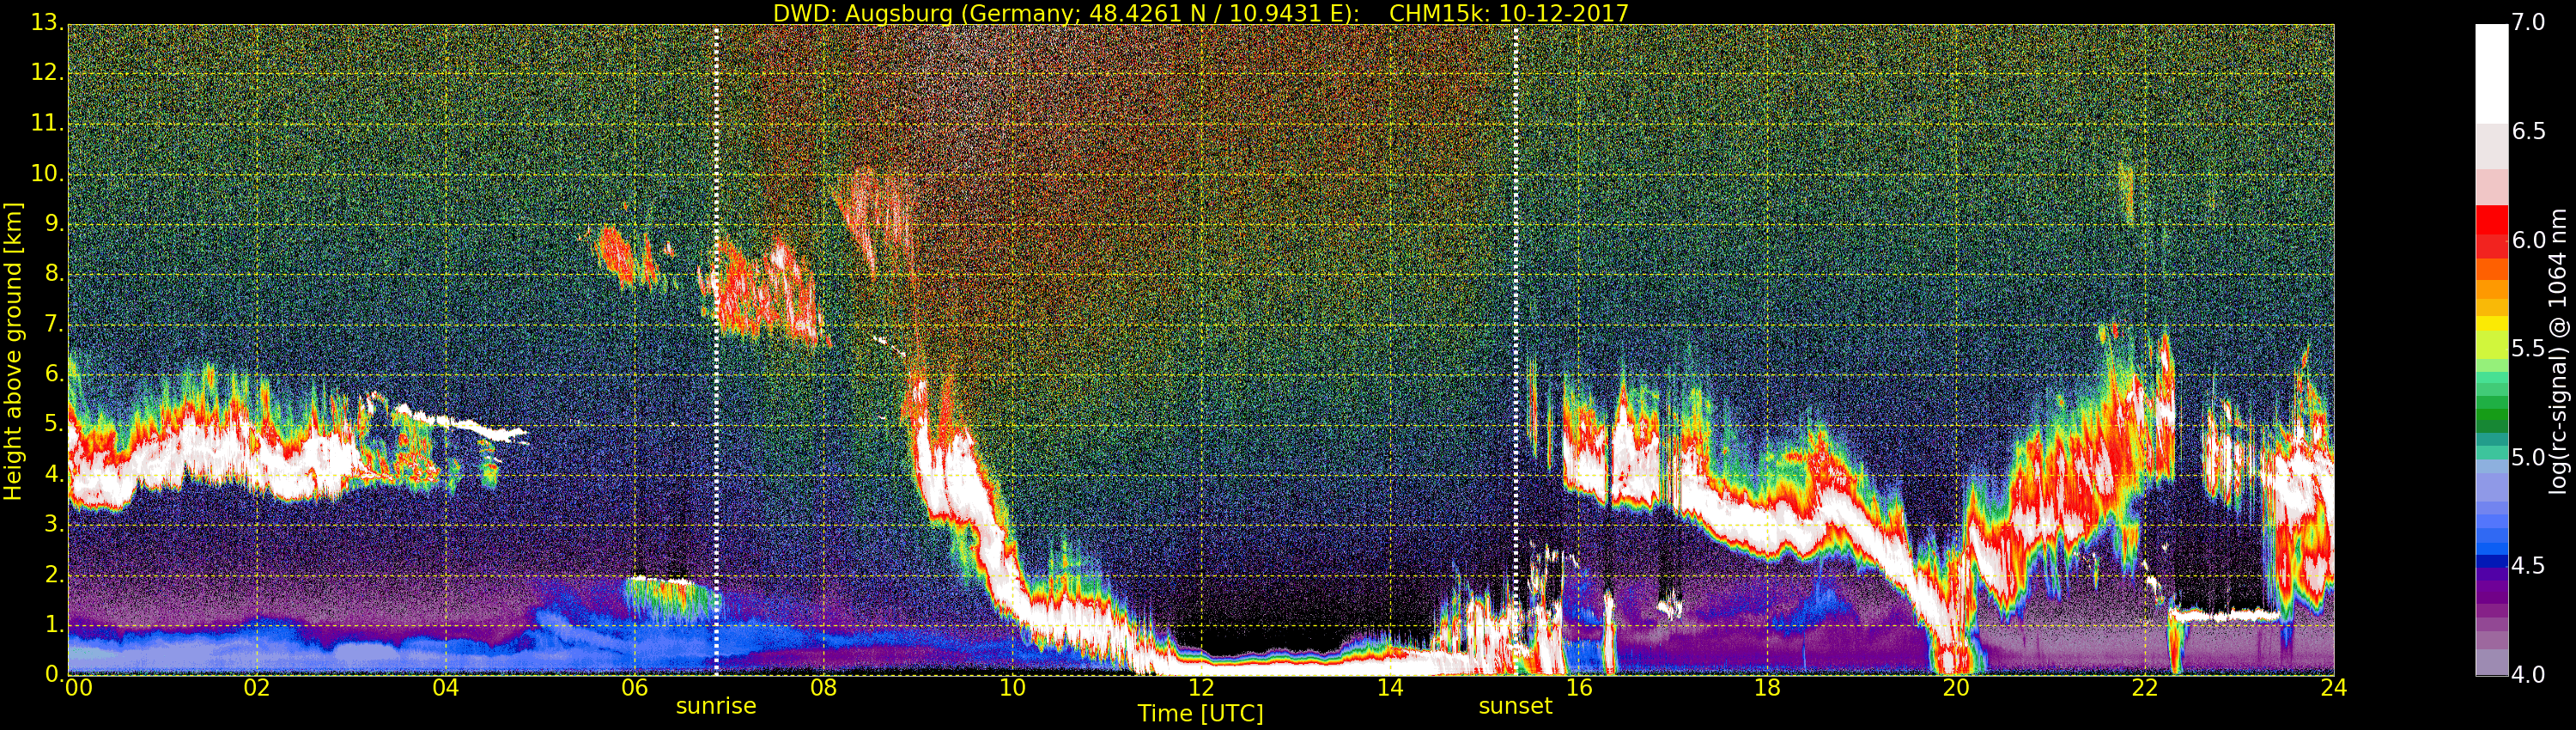
Task: Click the "06" tick on the time axis
Action: pos(635,687)
